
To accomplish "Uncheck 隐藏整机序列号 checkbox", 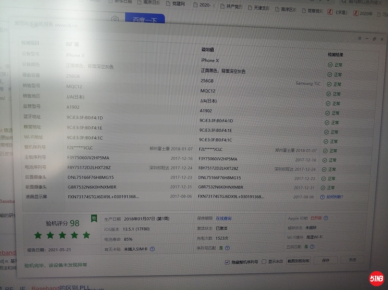I will [x=227, y=262].
